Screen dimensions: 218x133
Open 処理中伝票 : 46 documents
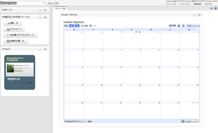(x=16, y=41)
